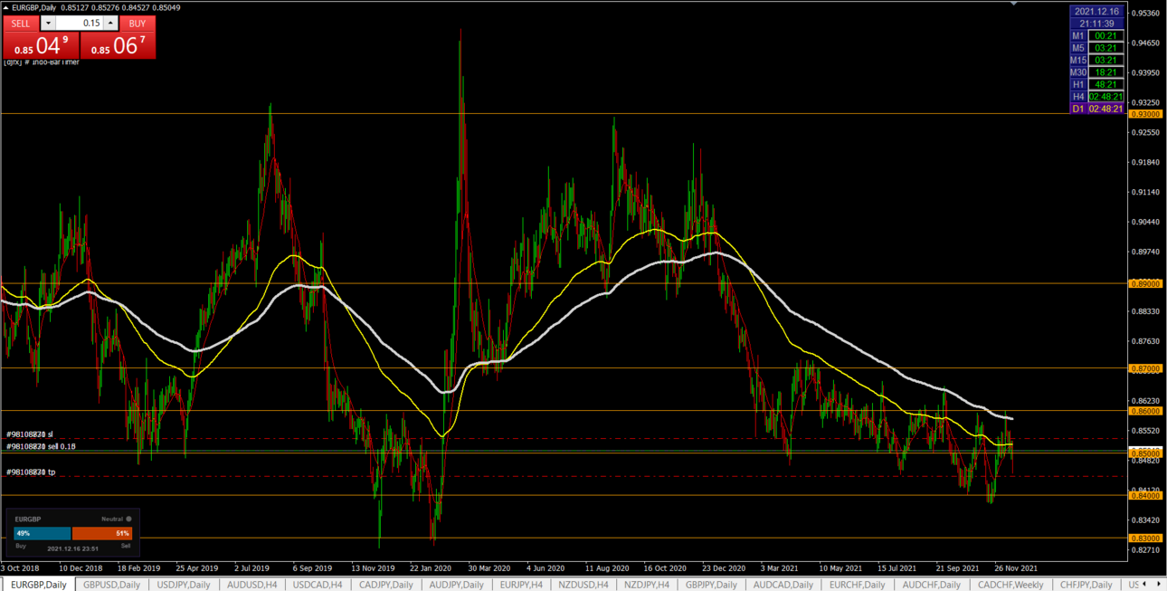Click the H4 timeframe label in bar timer

tap(1077, 97)
